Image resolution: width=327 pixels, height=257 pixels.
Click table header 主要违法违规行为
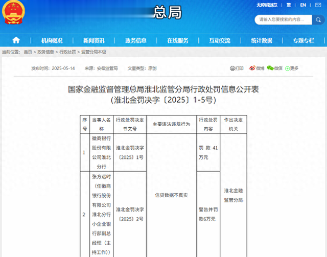tap(171, 124)
